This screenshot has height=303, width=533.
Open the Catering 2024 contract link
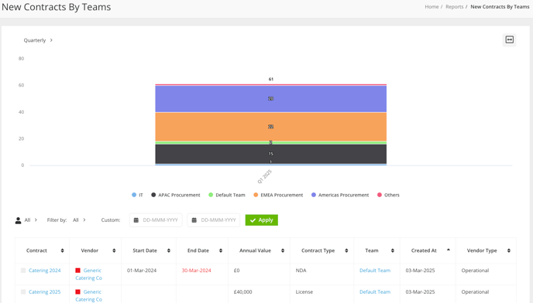[44, 271]
